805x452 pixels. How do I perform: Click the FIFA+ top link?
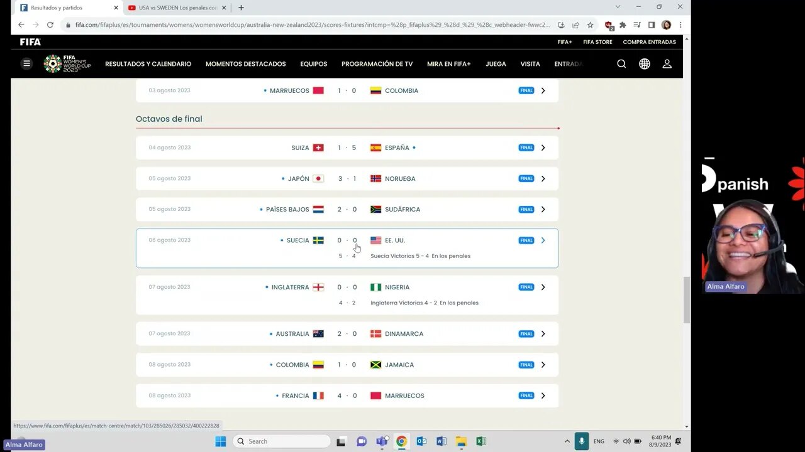coord(565,42)
